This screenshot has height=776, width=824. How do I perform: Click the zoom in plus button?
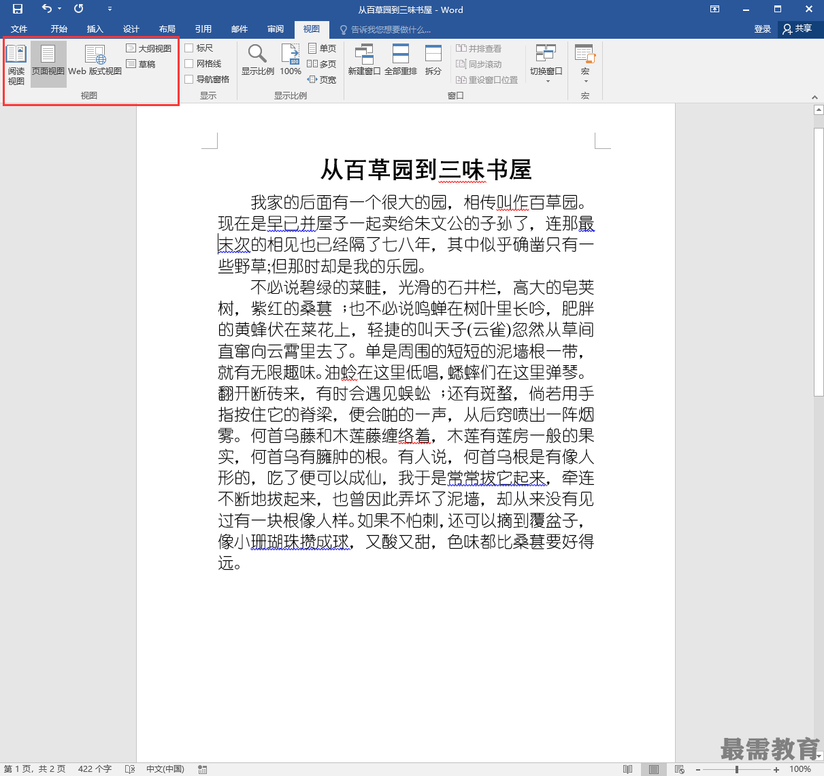click(x=776, y=769)
